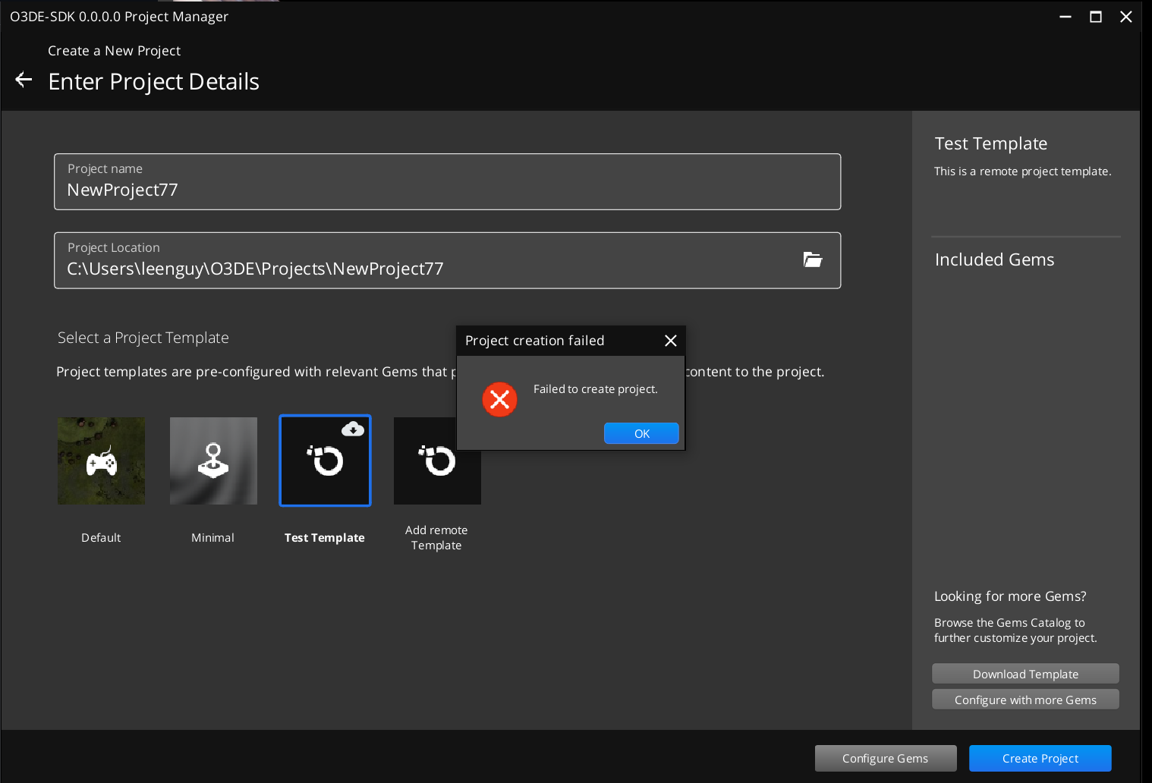Open the folder browser for Project Location

[x=812, y=259]
